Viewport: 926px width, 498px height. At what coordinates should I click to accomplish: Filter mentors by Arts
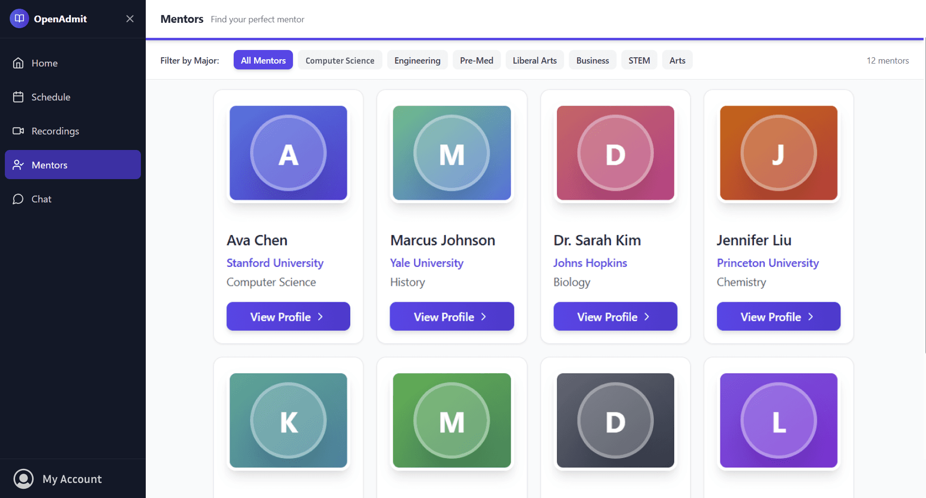pos(677,60)
